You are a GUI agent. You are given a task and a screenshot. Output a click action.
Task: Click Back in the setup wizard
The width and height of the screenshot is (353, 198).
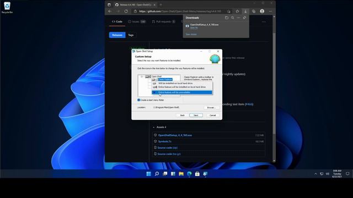click(x=183, y=115)
